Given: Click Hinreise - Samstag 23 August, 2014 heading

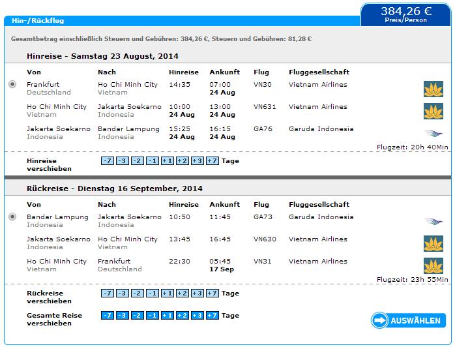Looking at the screenshot, I should (102, 56).
